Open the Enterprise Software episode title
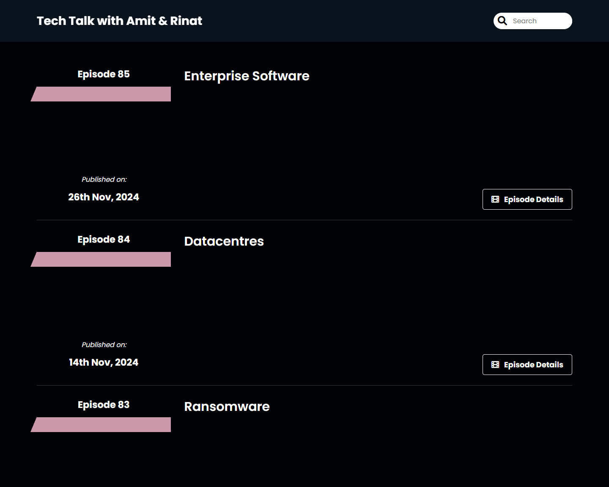The image size is (609, 487). click(247, 76)
